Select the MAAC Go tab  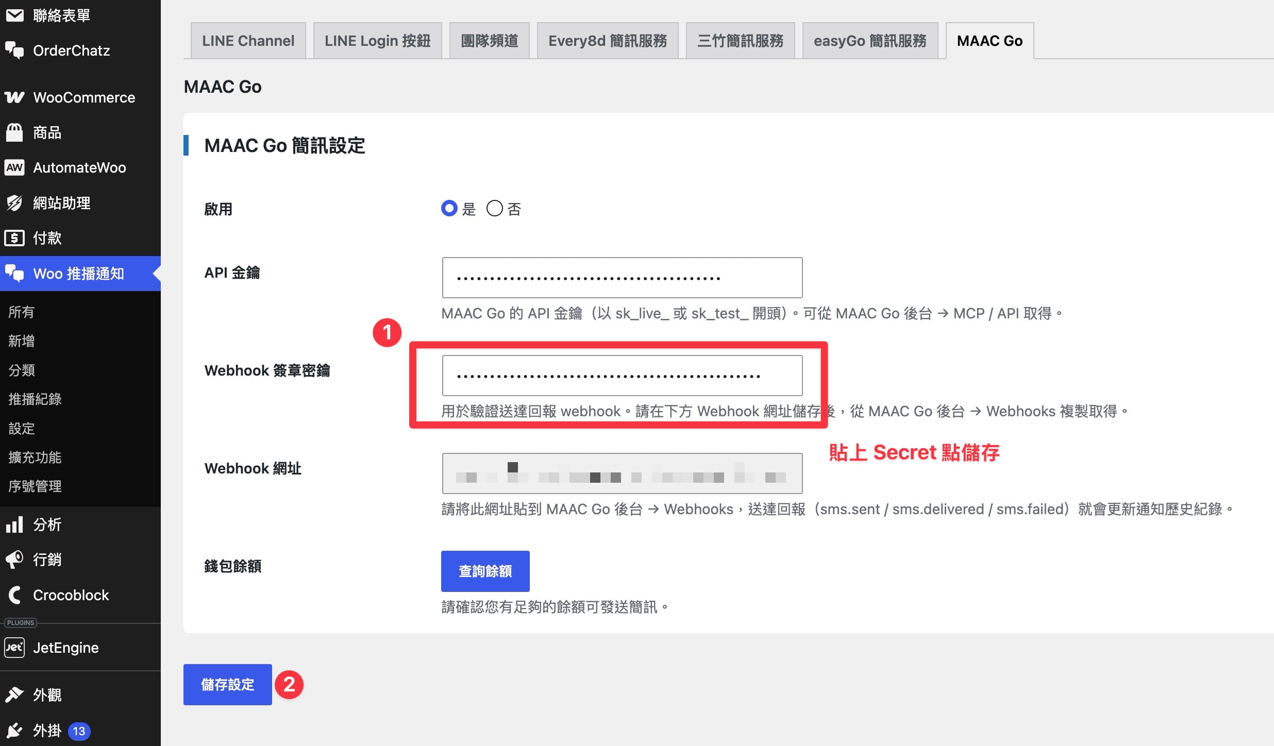click(990, 41)
